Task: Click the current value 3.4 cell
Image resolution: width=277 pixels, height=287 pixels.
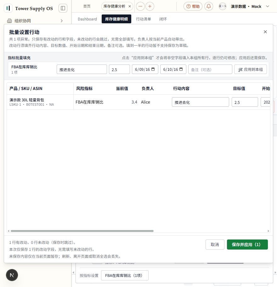Action: [x=134, y=102]
